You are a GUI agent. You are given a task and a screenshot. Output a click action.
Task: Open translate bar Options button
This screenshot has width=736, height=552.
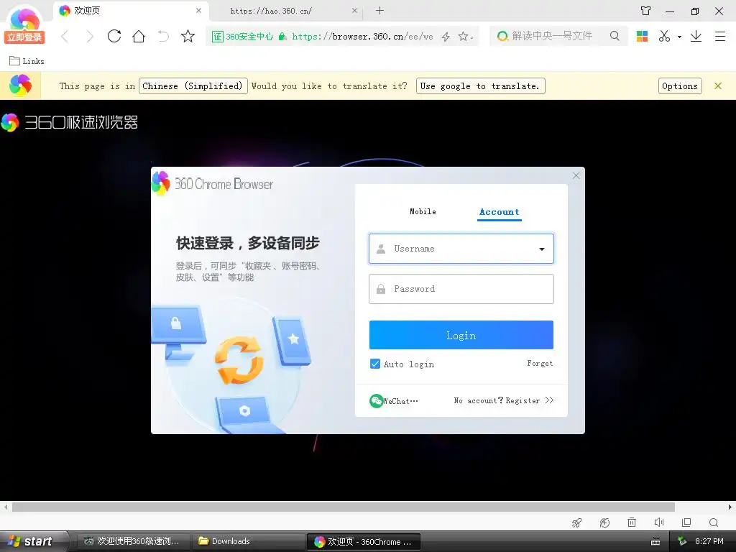tap(680, 86)
